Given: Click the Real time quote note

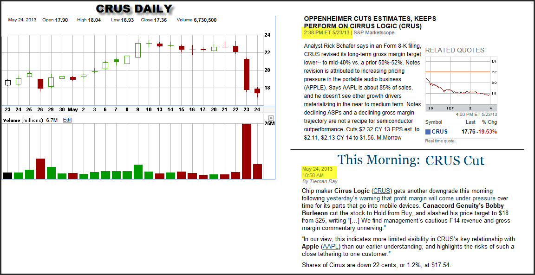Looking at the screenshot, I should pos(440,141).
